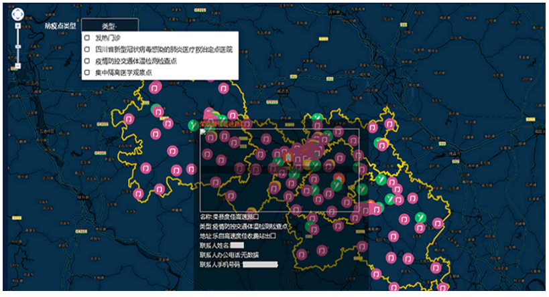Click the 防疫点类型 label
The height and width of the screenshot is (297, 549).
pyautogui.click(x=60, y=25)
